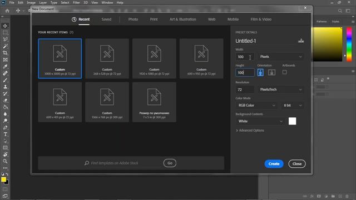
Task: Select the Frame tool
Action: 5,60
